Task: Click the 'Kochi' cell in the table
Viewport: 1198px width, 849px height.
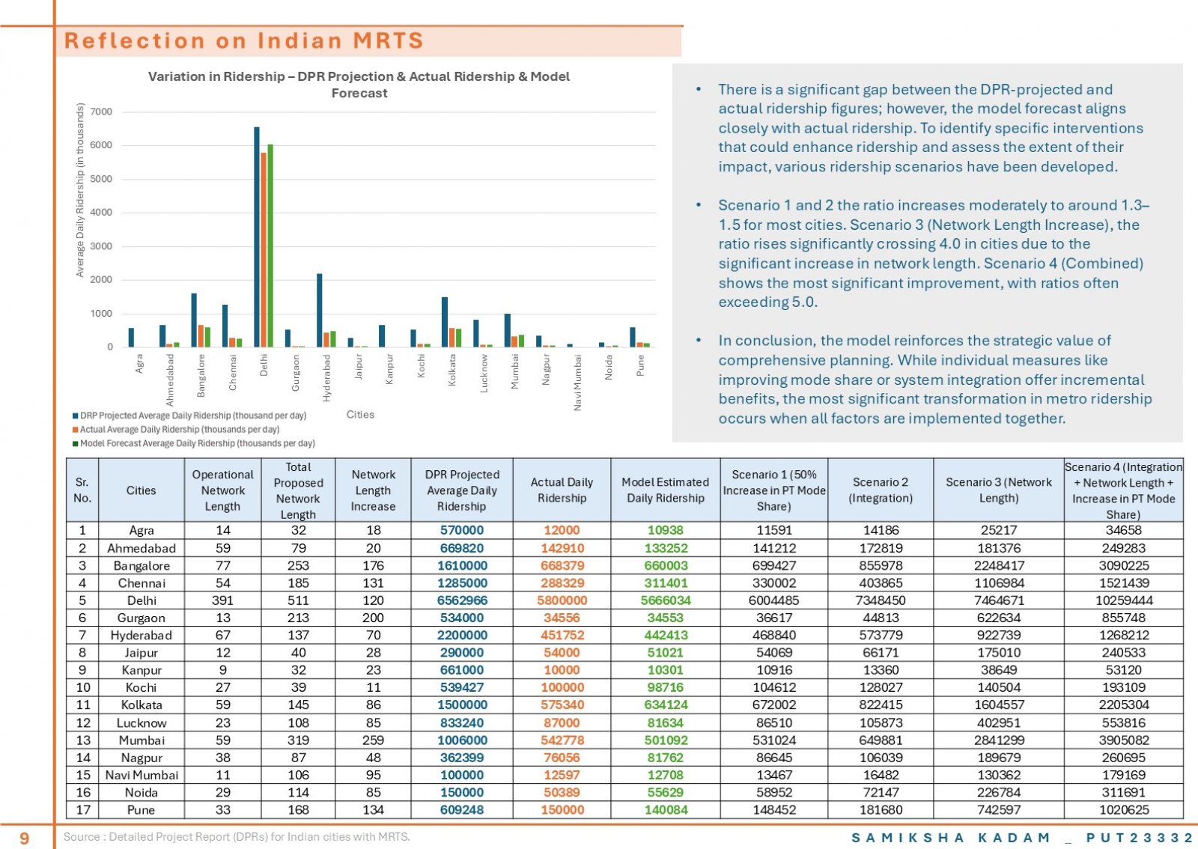Action: point(142,687)
